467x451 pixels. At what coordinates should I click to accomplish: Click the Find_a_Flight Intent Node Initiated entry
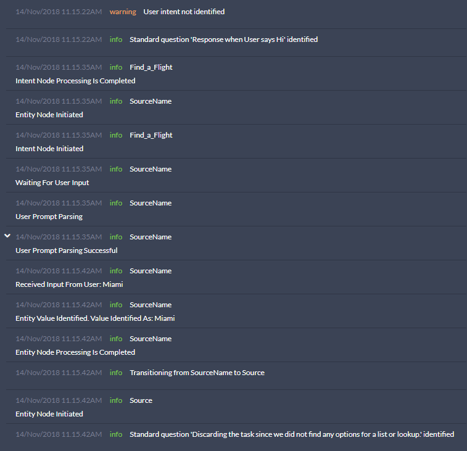point(236,141)
